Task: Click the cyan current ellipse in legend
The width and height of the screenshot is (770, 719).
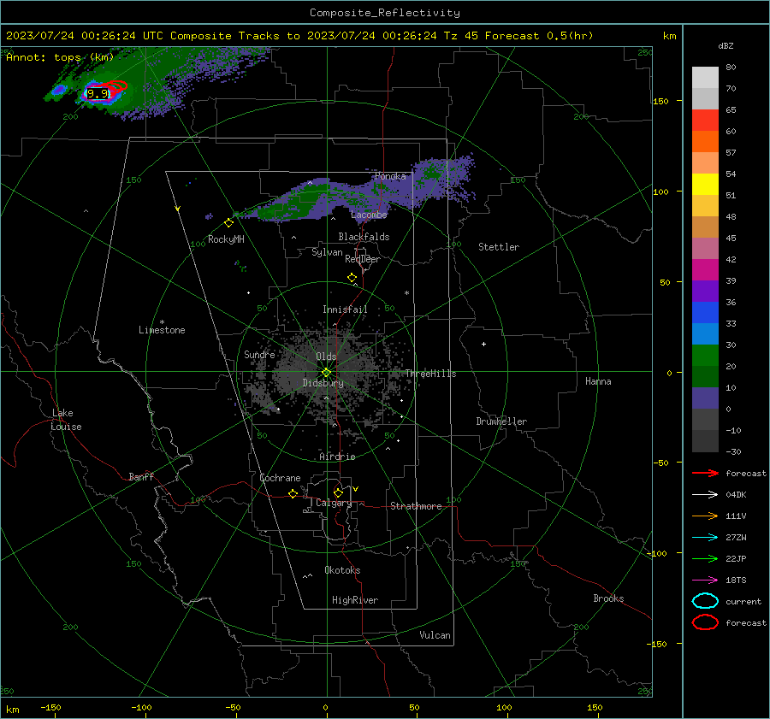Action: pyautogui.click(x=705, y=601)
